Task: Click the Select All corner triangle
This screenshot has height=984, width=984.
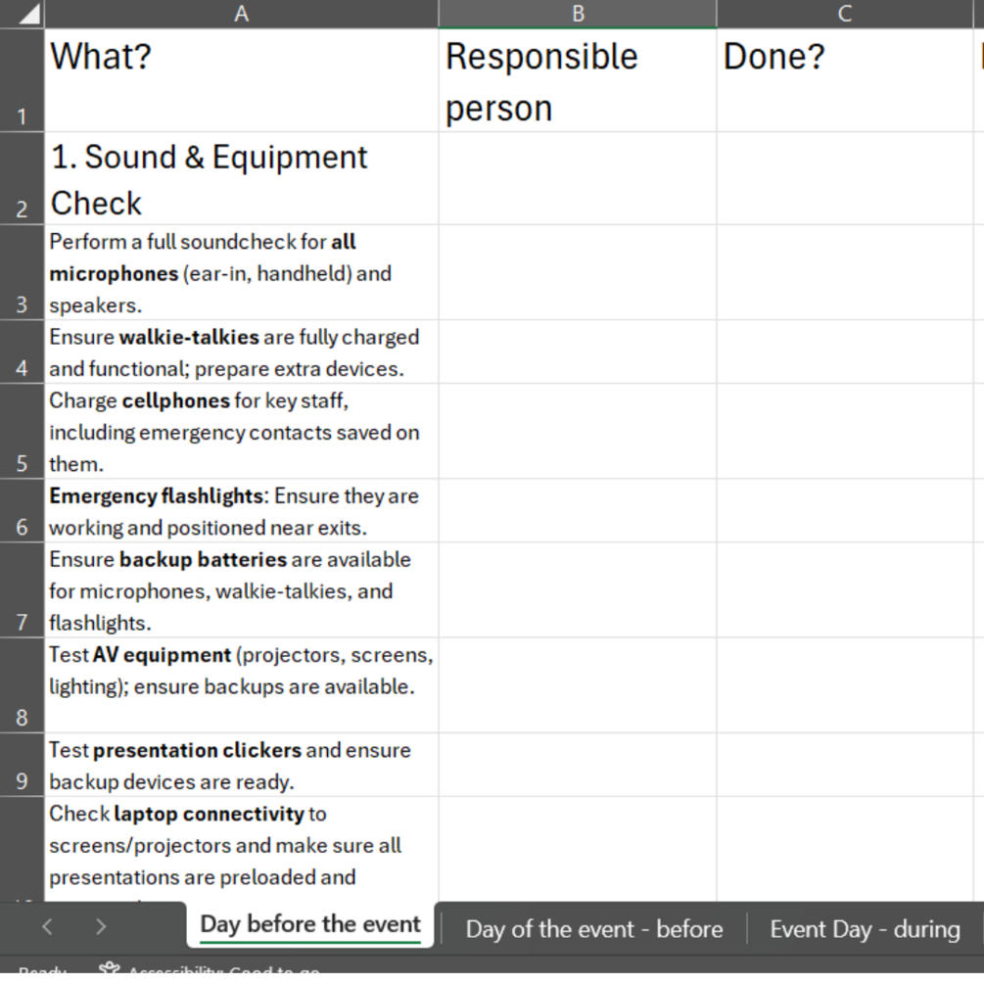Action: (x=28, y=14)
